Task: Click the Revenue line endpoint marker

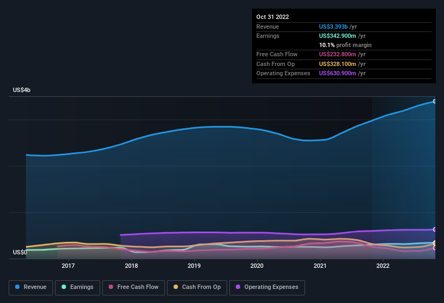Action: 435,101
